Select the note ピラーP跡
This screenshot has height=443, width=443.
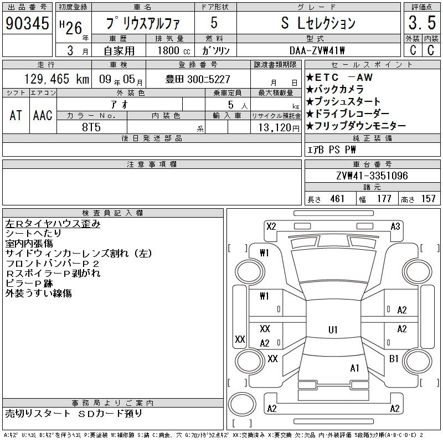pyautogui.click(x=29, y=284)
